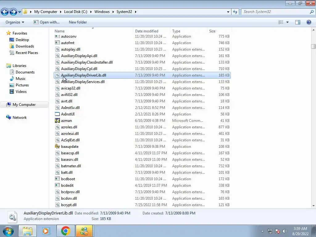The width and height of the screenshot is (316, 237).
Task: Click the vertical scrollbar thumb
Action: coord(313,46)
